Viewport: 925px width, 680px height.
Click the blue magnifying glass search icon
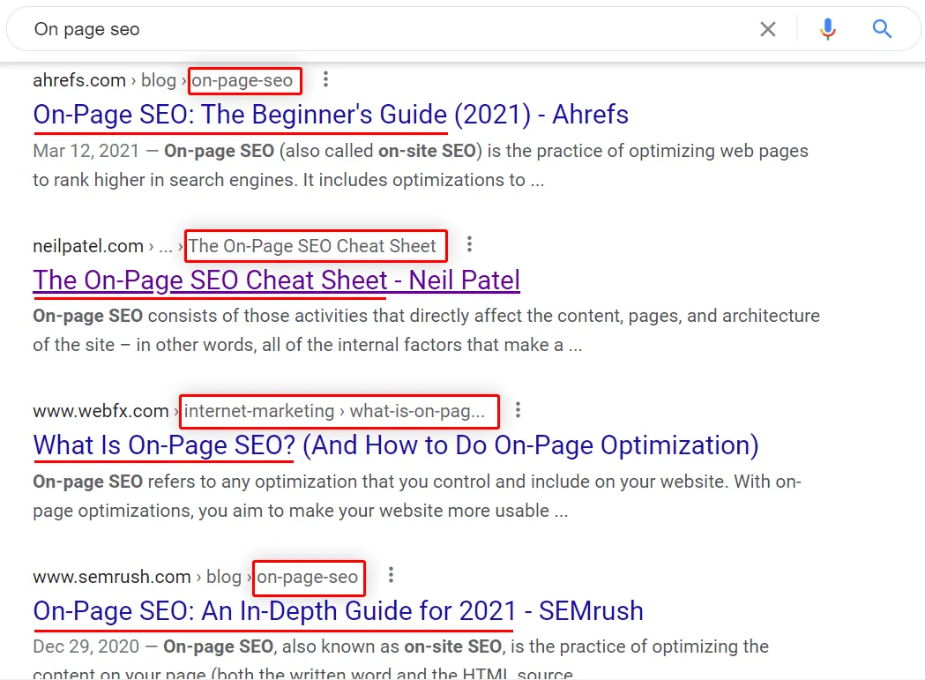882,28
